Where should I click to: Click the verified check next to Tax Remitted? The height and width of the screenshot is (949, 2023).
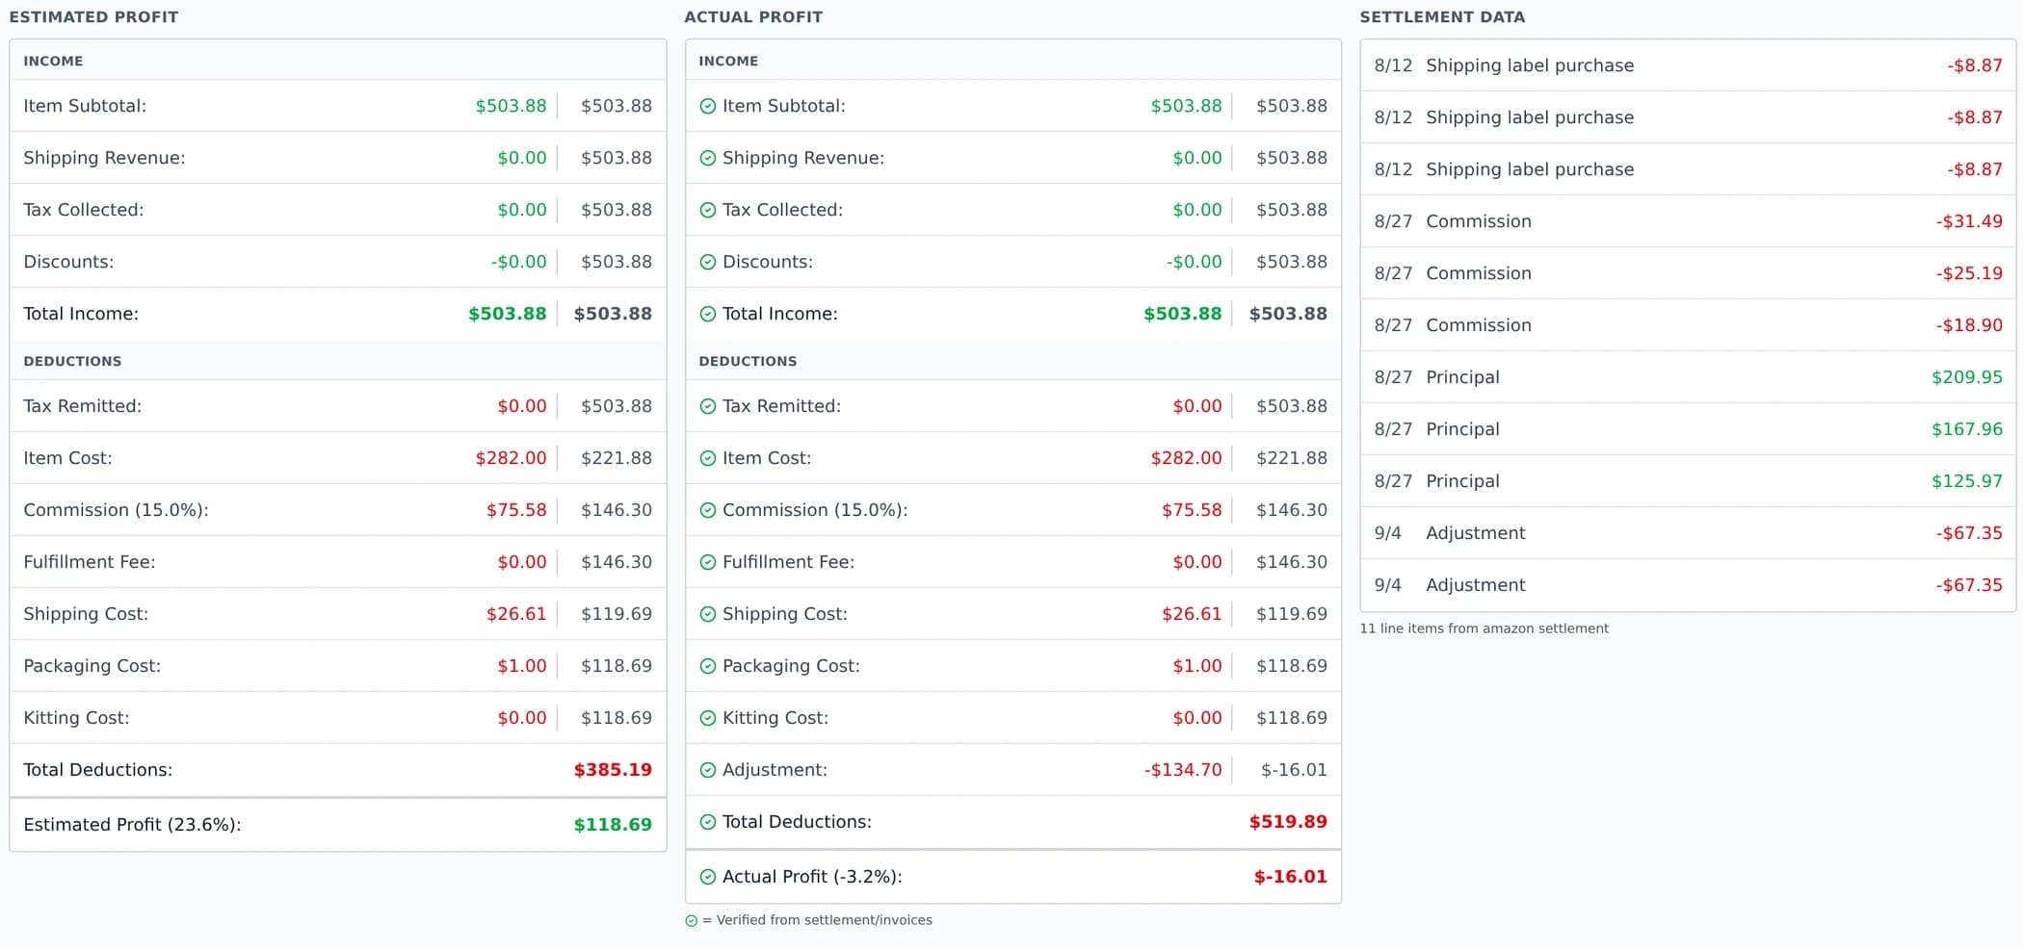coord(707,407)
